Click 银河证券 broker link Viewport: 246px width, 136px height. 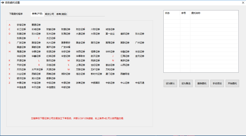21,78
